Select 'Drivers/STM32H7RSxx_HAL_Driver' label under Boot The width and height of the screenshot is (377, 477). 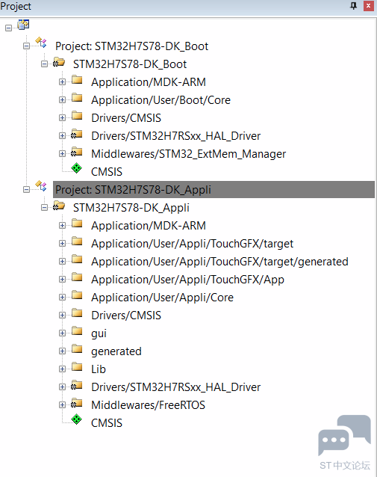[x=175, y=136]
